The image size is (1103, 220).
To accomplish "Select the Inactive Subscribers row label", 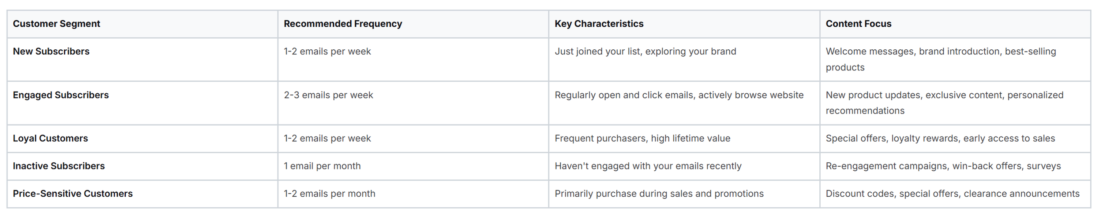I will [x=59, y=166].
